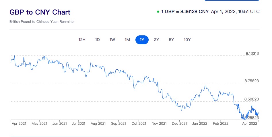Viewport: 272px width, 137px height.
Task: Click the 1 GBP = 8.36128 CNY rate
Action: 185,12
